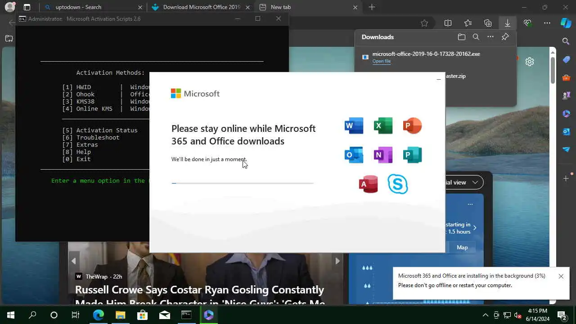Open Edge browser essentials heart icon
This screenshot has height=324, width=576.
click(x=527, y=23)
